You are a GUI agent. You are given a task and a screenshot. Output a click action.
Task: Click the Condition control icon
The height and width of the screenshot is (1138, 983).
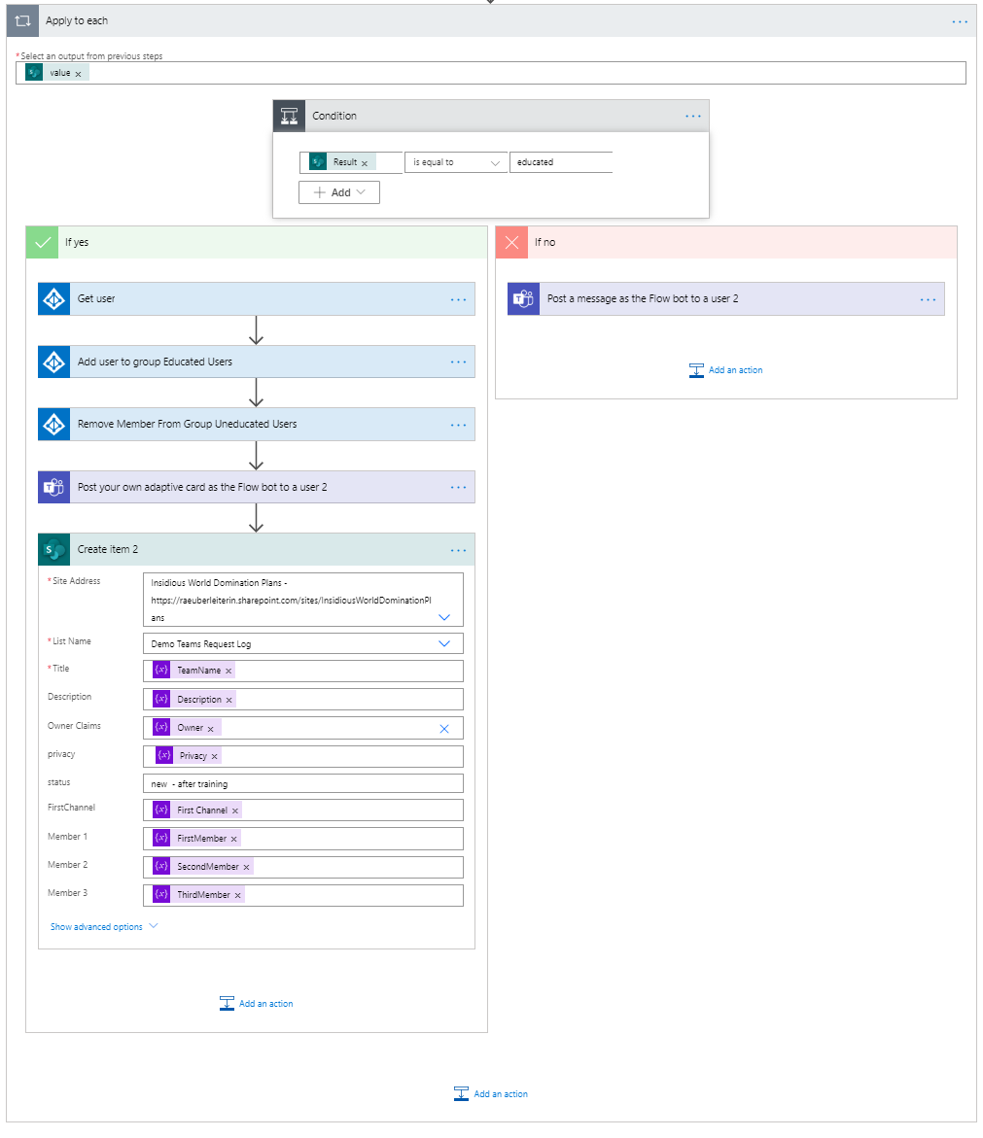click(x=289, y=115)
